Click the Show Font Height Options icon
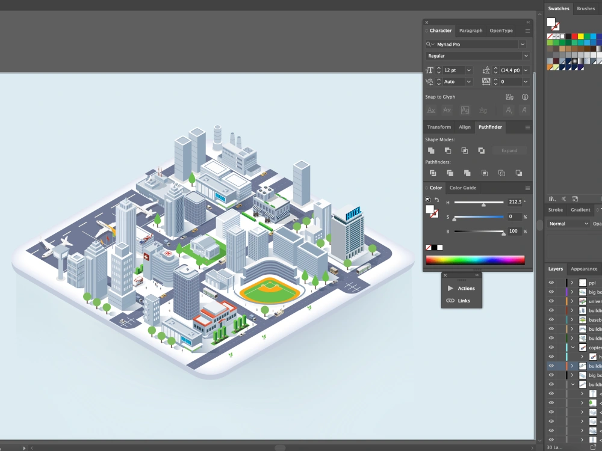The height and width of the screenshot is (451, 602). coord(509,97)
